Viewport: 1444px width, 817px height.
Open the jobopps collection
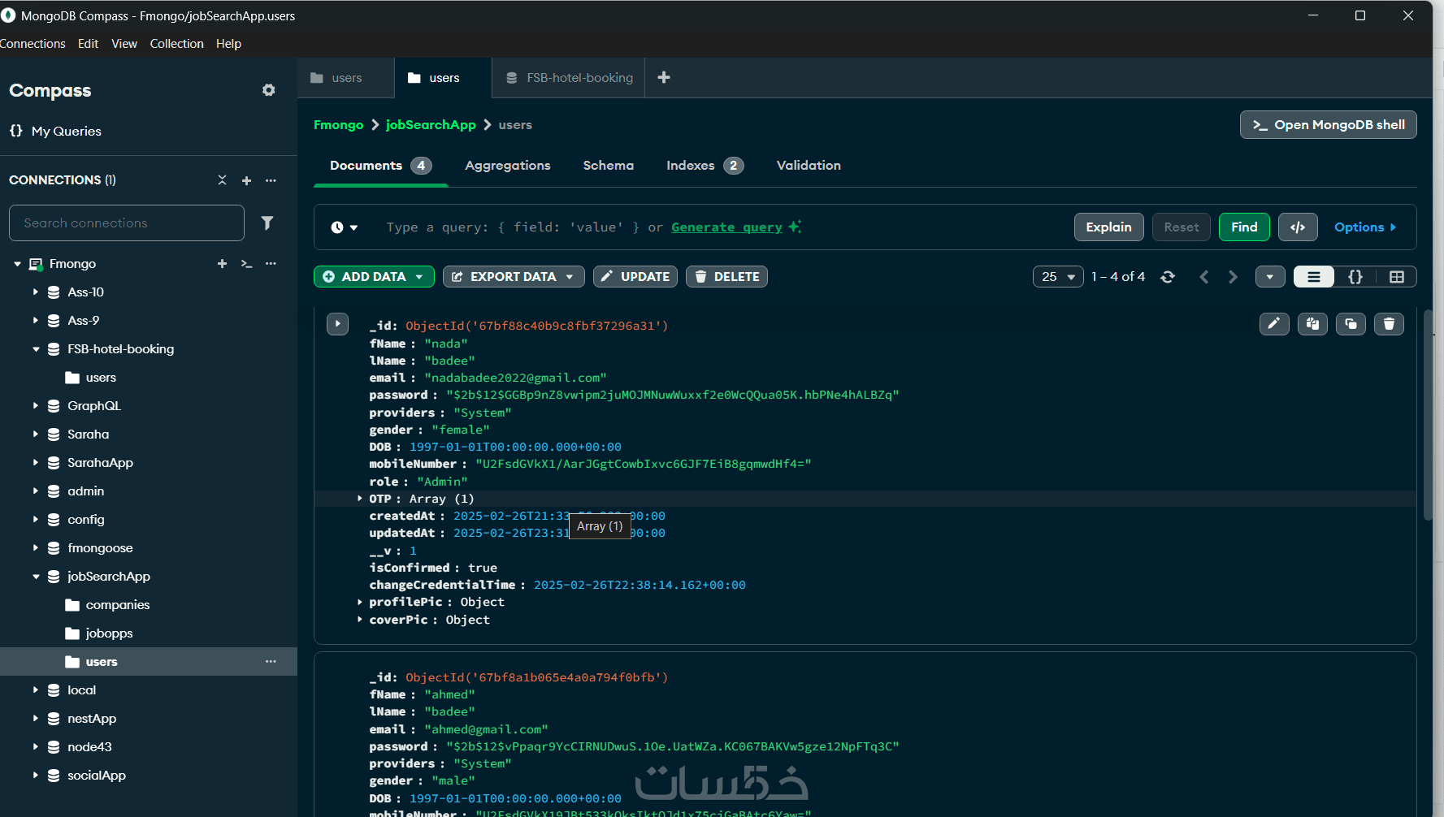pos(109,633)
